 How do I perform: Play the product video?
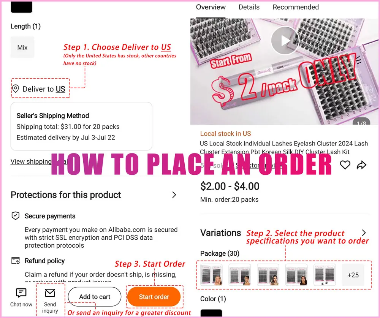point(285,40)
